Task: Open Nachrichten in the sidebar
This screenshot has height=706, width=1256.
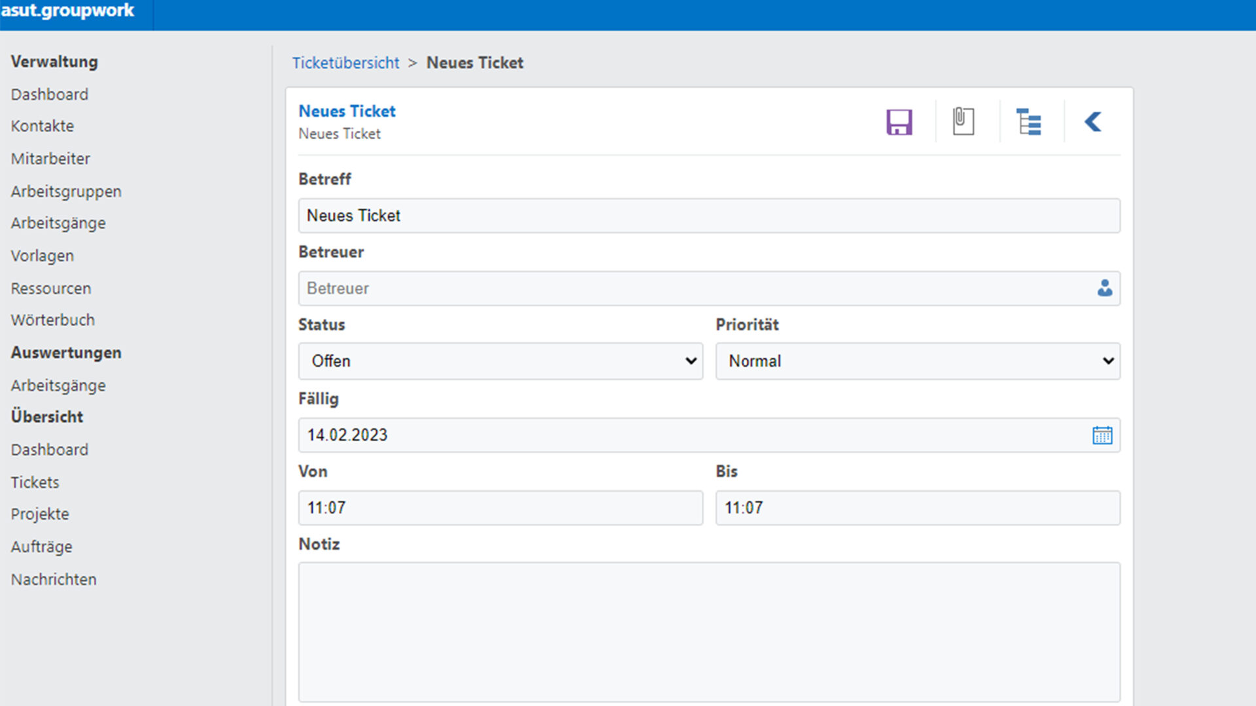Action: click(x=54, y=580)
